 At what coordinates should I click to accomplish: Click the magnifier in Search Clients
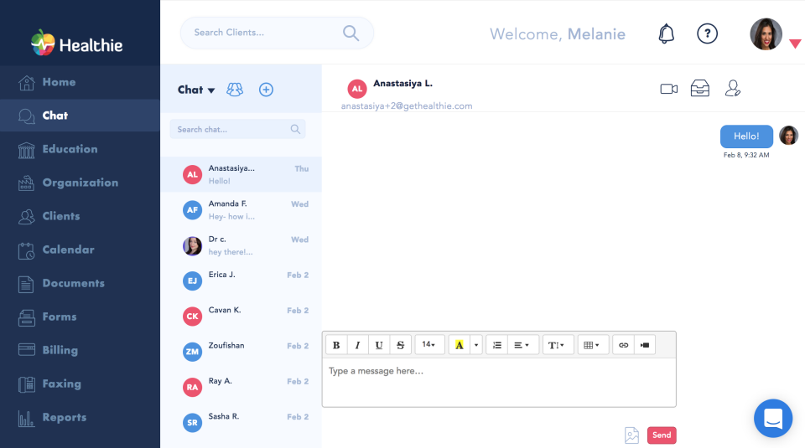pyautogui.click(x=351, y=33)
